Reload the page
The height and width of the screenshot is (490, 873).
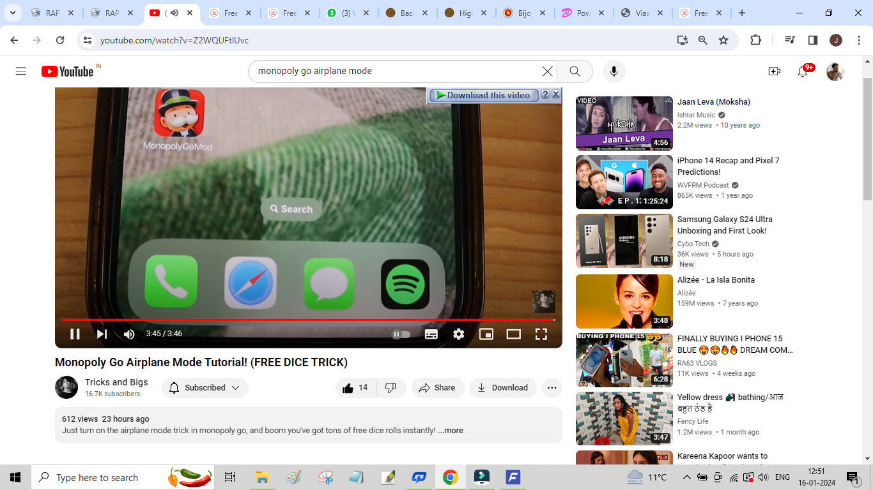point(60,40)
